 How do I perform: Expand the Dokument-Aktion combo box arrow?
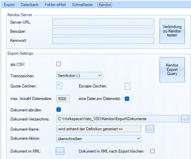click(138, 138)
